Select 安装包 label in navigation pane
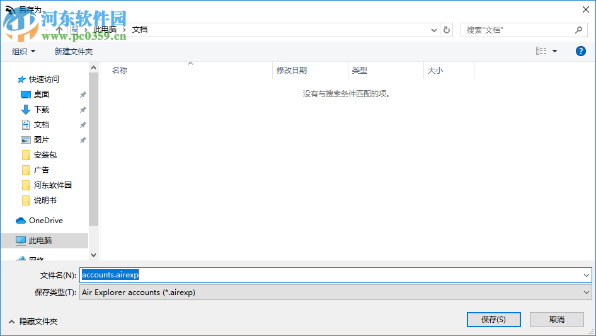This screenshot has width=596, height=336. (x=45, y=155)
